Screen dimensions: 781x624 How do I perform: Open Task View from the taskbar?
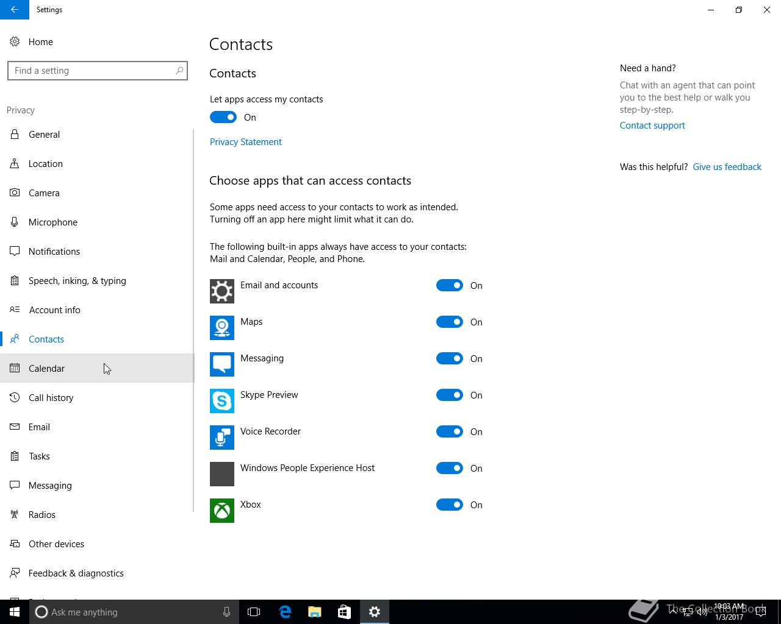pyautogui.click(x=254, y=612)
